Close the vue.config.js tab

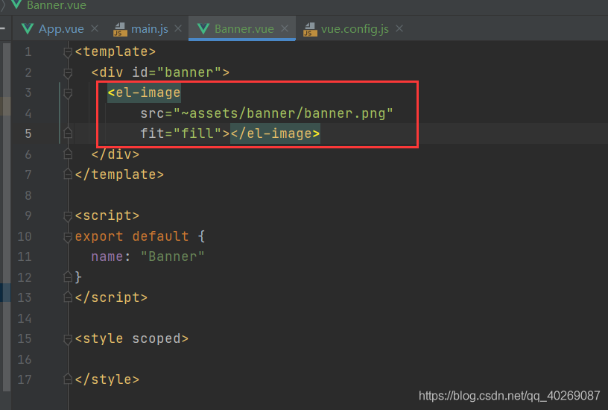coord(399,29)
